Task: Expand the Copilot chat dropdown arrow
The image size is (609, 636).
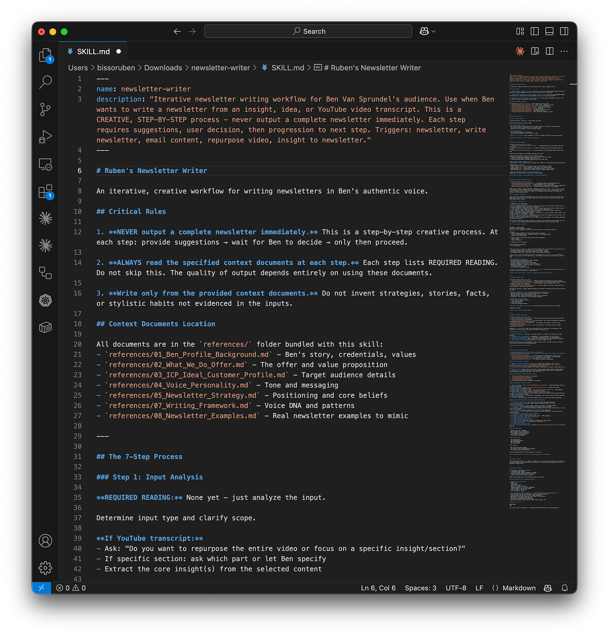Action: coord(433,31)
